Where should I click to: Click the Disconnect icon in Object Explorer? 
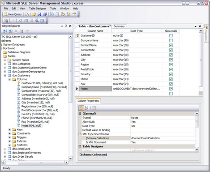(10, 31)
